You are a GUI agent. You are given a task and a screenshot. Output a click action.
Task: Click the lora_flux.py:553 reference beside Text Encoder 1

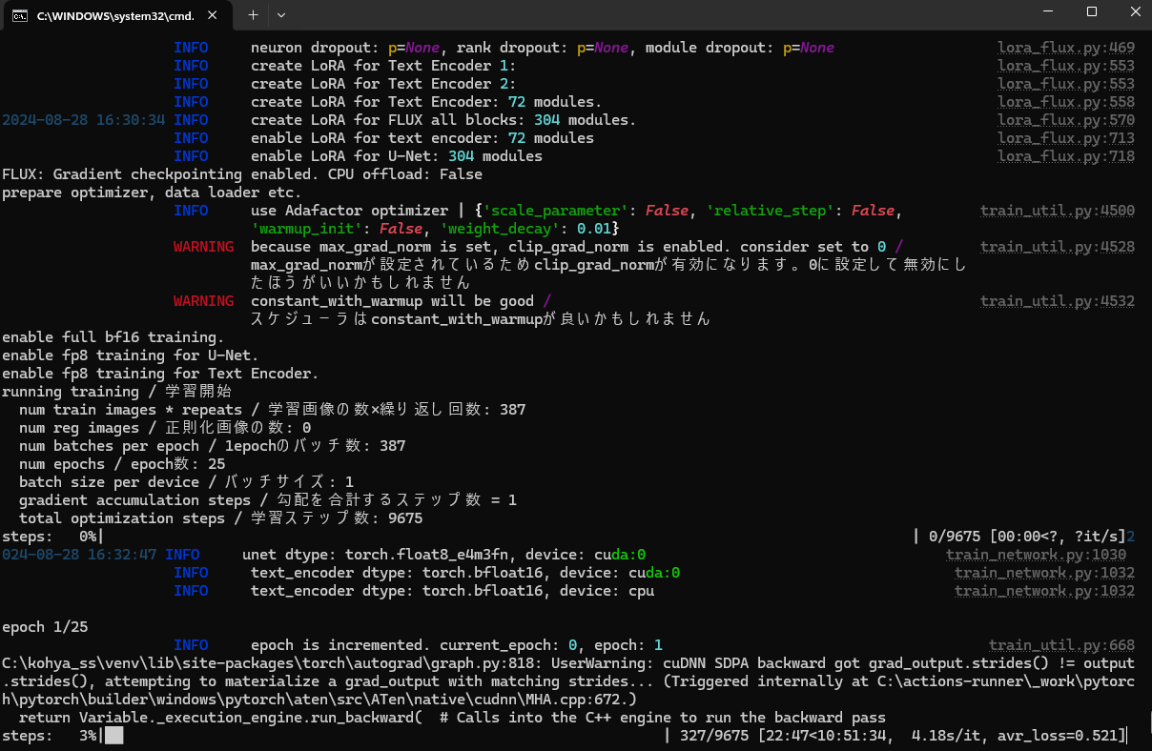[x=1066, y=66]
